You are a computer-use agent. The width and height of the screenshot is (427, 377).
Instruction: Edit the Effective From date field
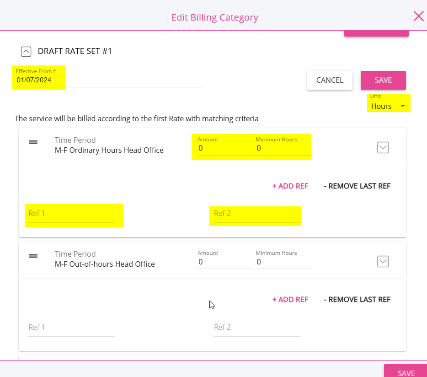[x=110, y=80]
